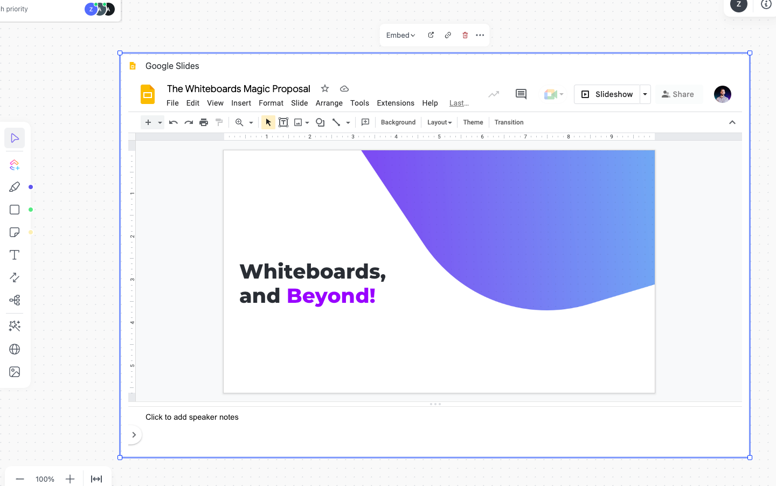Open embed in new tab icon
Viewport: 776px width, 486px height.
coord(431,35)
